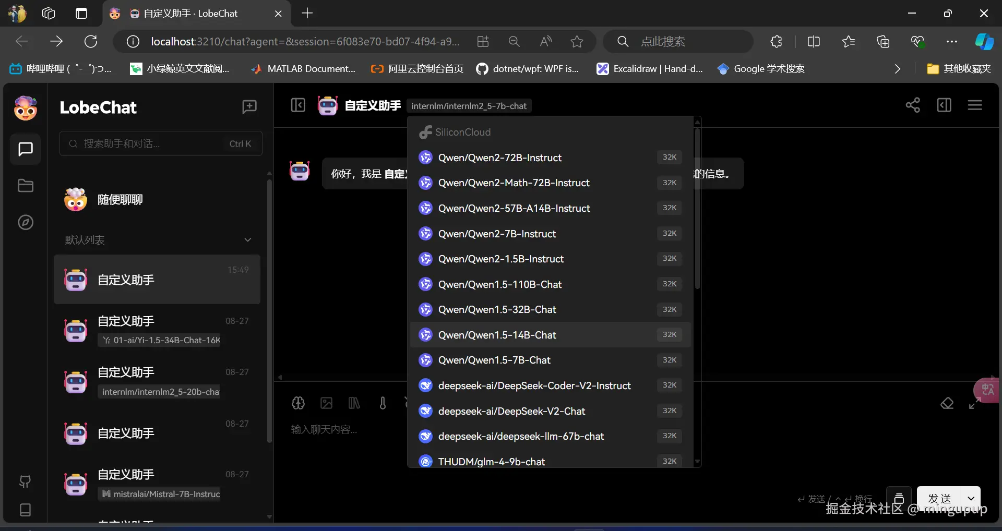Screen dimensions: 1002x531
Task: Select deepseek-ai/DeepSeek-V2-Chat model
Action: (551, 411)
